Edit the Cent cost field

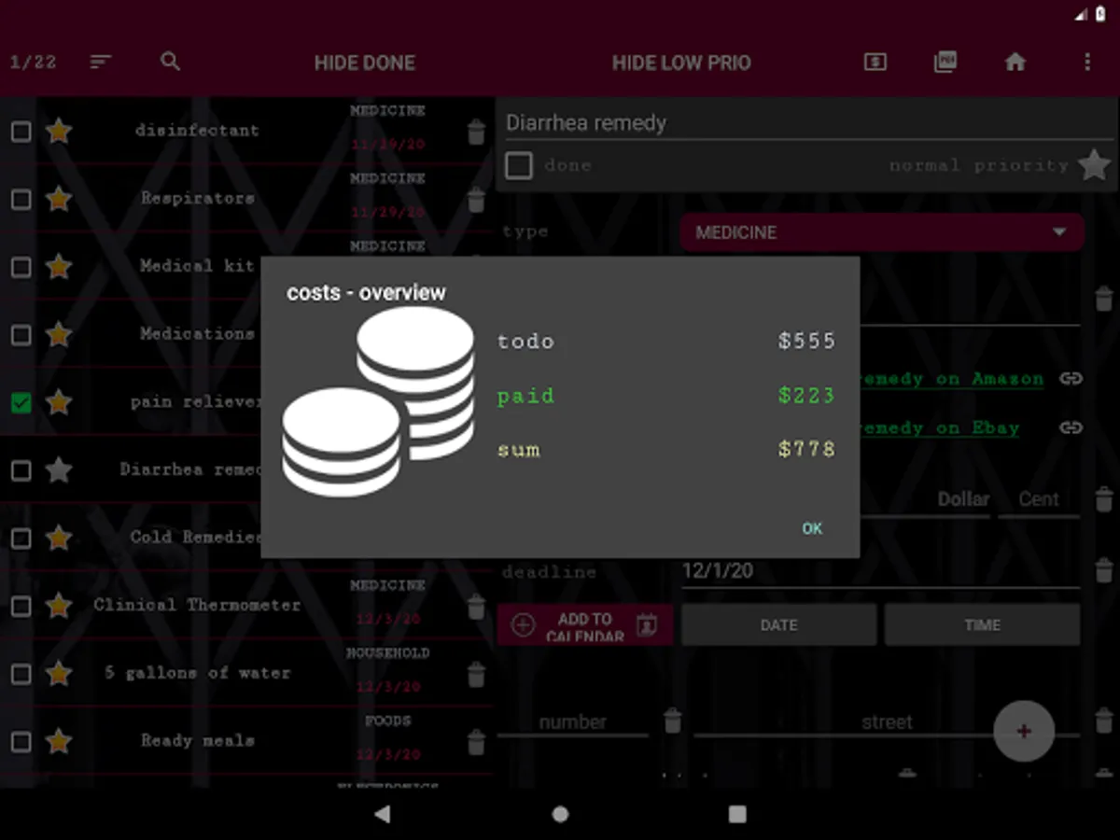point(1039,500)
